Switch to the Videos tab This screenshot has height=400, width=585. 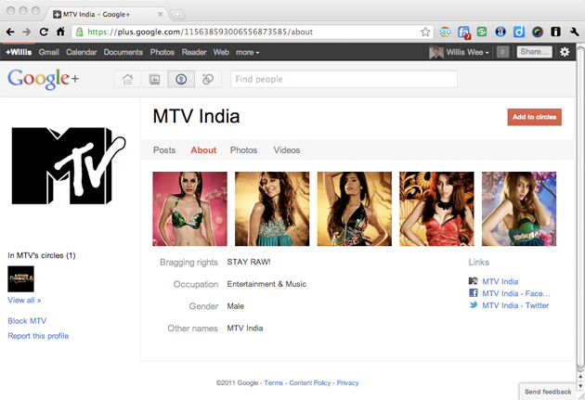(287, 149)
